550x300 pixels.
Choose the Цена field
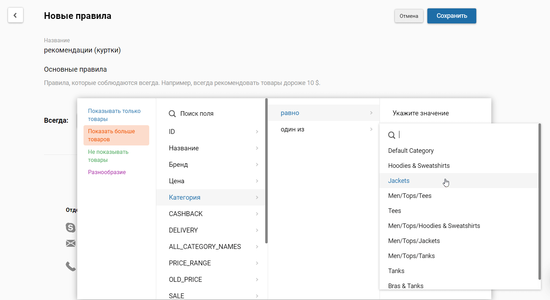click(x=176, y=181)
